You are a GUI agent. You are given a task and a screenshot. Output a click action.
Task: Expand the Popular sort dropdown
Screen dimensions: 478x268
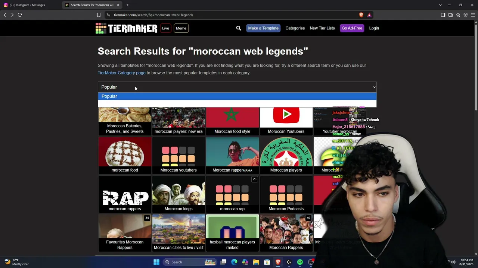point(237,87)
